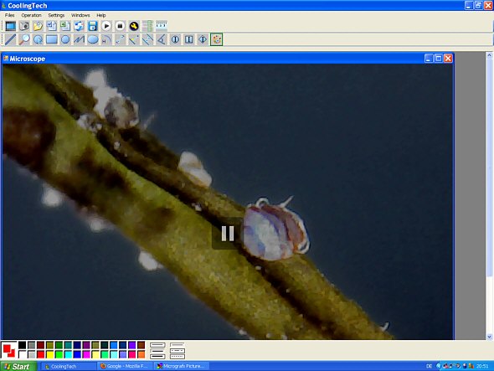
Task: Pick the bright green color swatch
Action: pyautogui.click(x=59, y=354)
